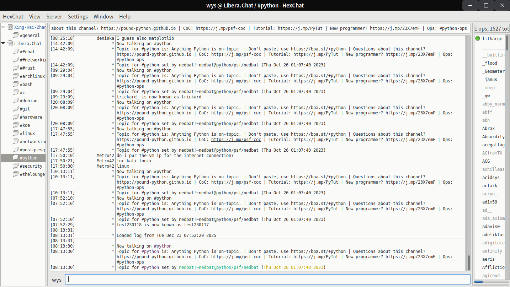Click the green status dot beside litharge
The width and height of the screenshot is (510, 287).
(x=478, y=38)
